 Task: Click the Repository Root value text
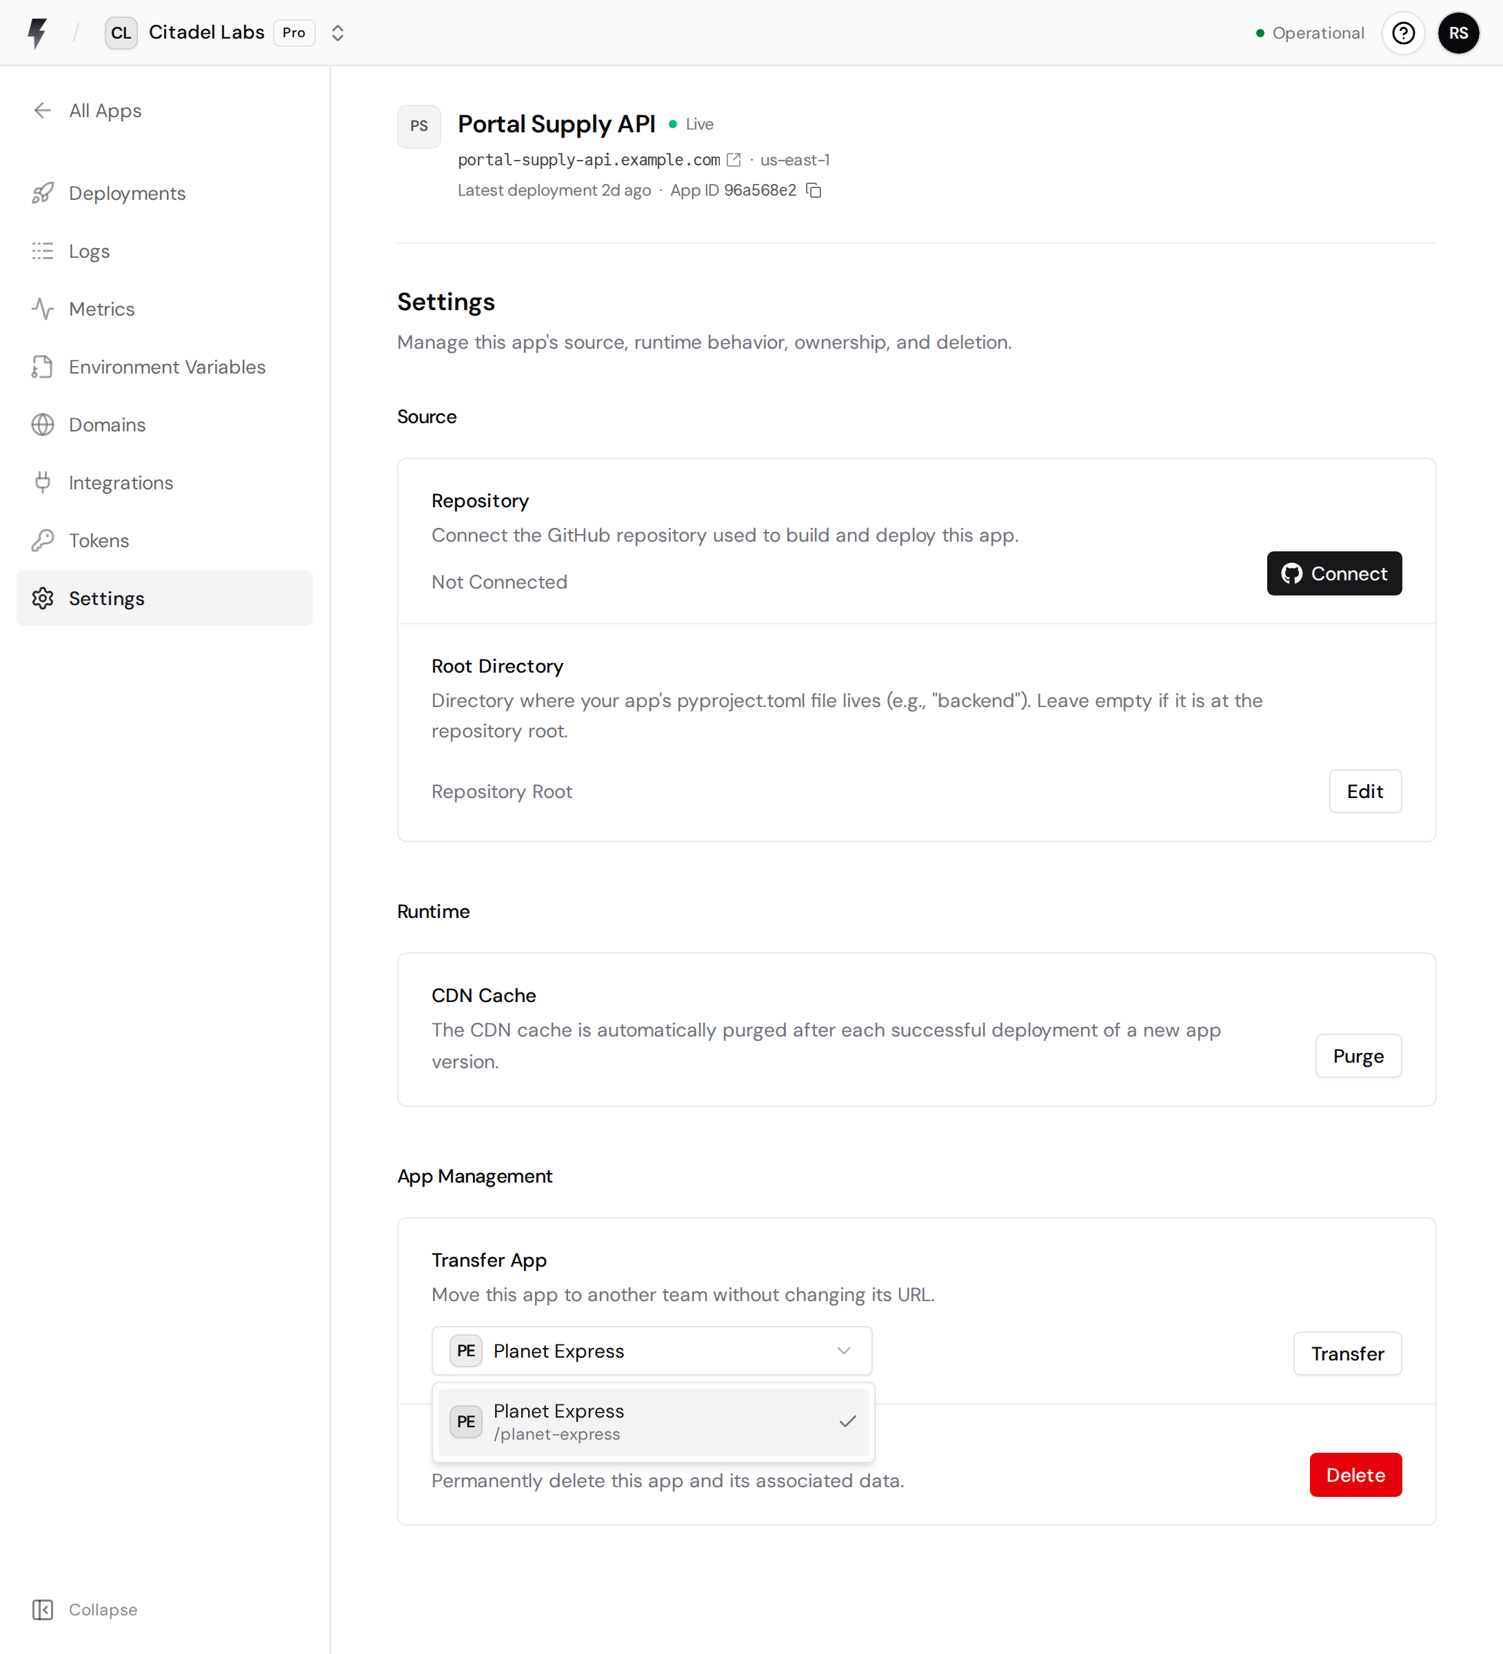point(501,791)
